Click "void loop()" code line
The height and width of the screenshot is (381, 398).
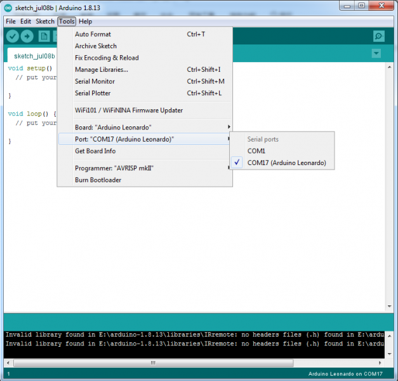32,114
